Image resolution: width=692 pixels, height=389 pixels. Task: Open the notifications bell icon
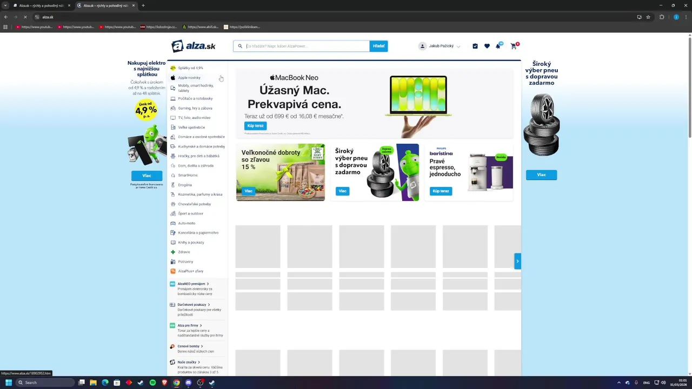(x=498, y=46)
